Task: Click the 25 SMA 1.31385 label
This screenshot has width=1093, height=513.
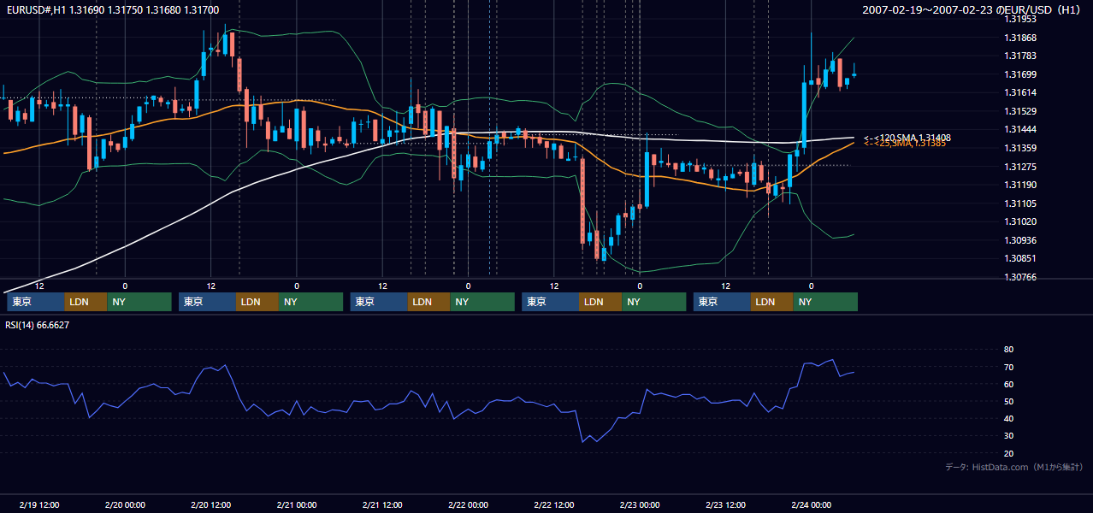Action: pos(905,144)
